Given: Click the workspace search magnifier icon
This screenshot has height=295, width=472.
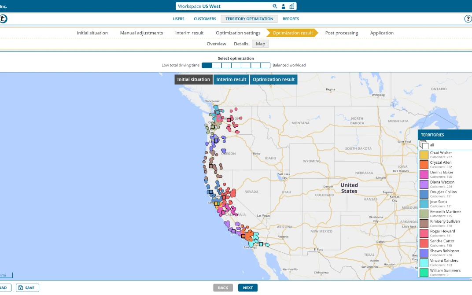Looking at the screenshot, I should coord(275,6).
